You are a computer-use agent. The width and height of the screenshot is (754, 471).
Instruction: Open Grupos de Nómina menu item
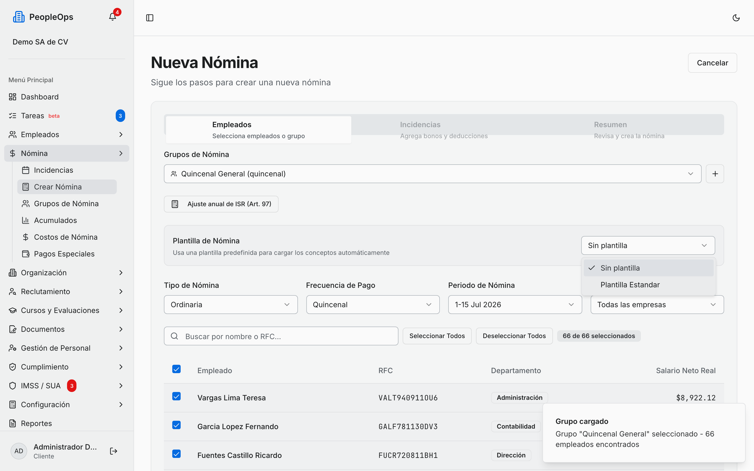pyautogui.click(x=67, y=204)
